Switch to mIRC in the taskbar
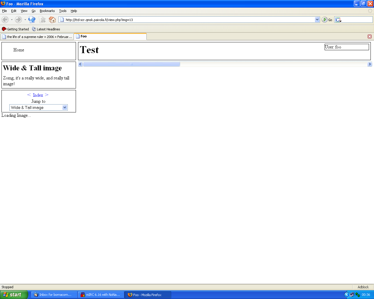The image size is (374, 299). click(x=101, y=295)
